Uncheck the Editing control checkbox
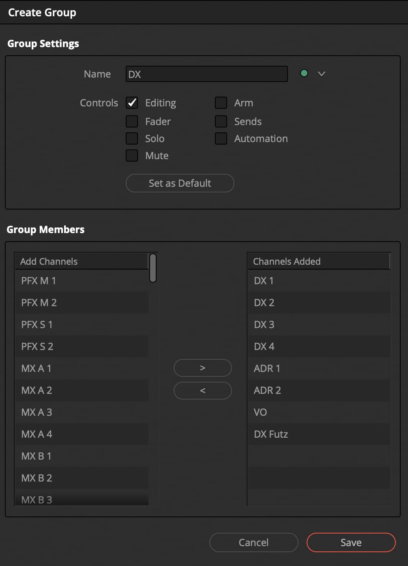The width and height of the screenshot is (408, 566). [131, 103]
